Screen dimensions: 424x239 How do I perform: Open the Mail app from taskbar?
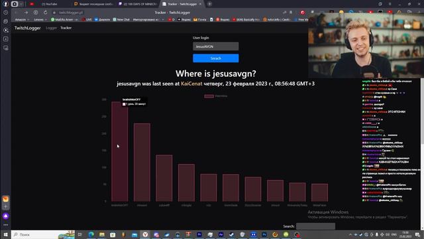(134, 234)
